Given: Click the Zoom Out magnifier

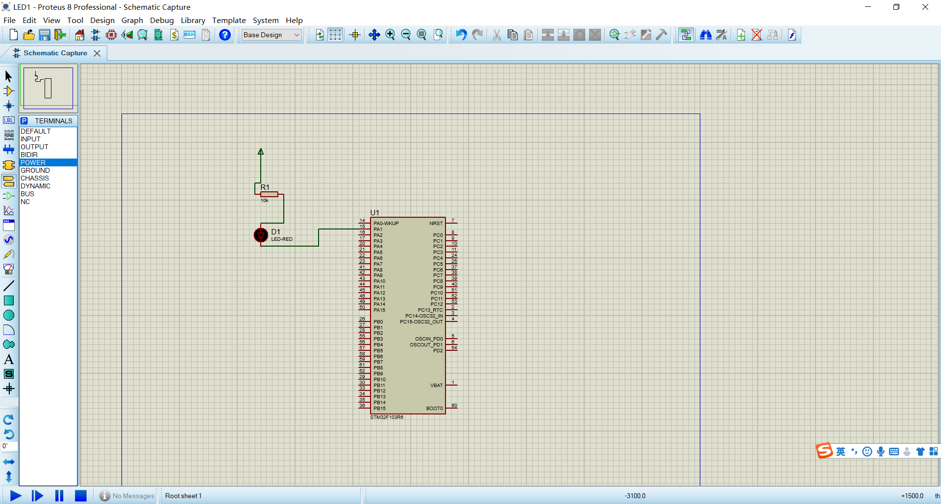Looking at the screenshot, I should (x=406, y=35).
